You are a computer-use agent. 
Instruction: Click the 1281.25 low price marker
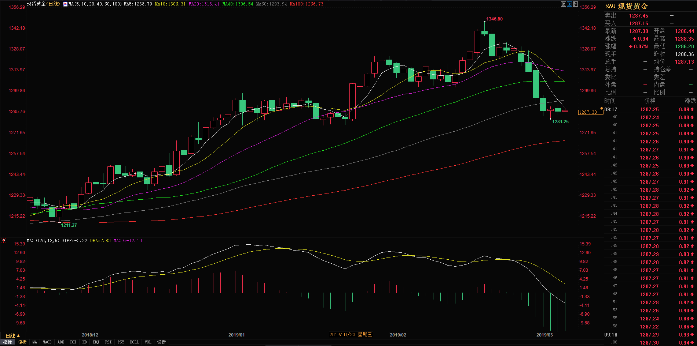click(561, 122)
